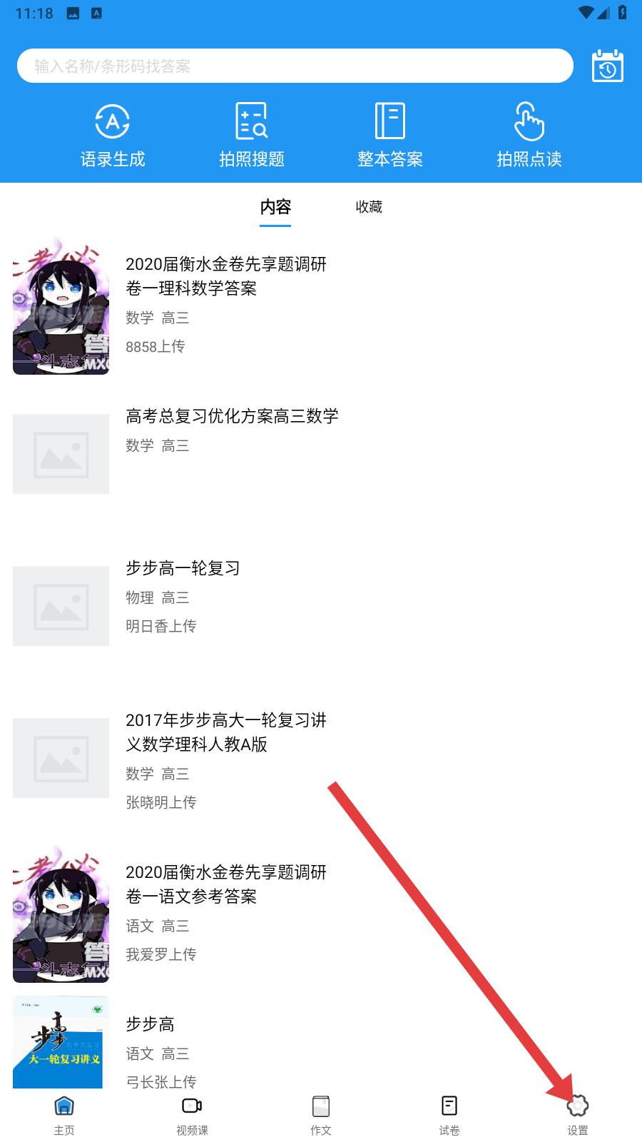Focus the 输入名称/条形码找答案 search field
642x1142 pixels.
(295, 66)
